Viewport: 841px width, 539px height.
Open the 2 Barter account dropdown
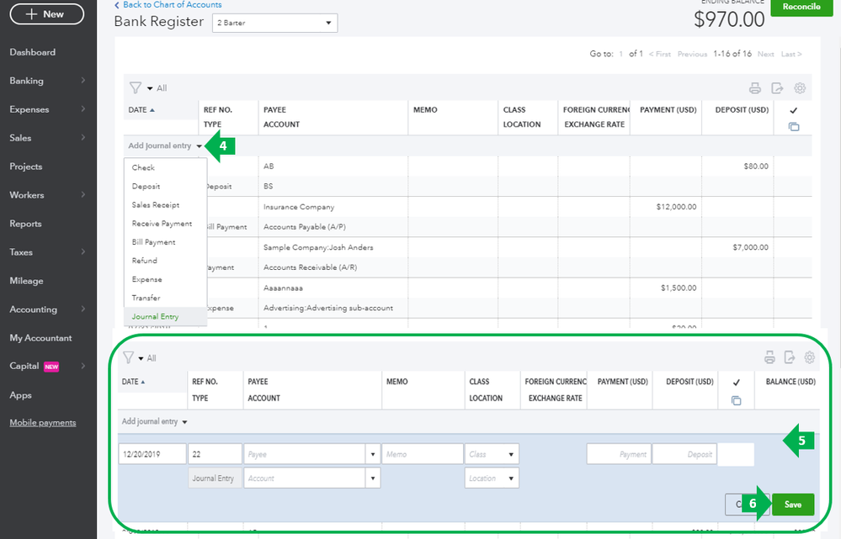tap(274, 23)
